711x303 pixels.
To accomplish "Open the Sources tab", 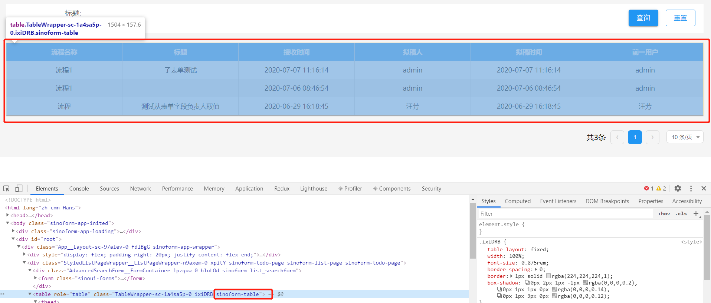I will coord(109,189).
